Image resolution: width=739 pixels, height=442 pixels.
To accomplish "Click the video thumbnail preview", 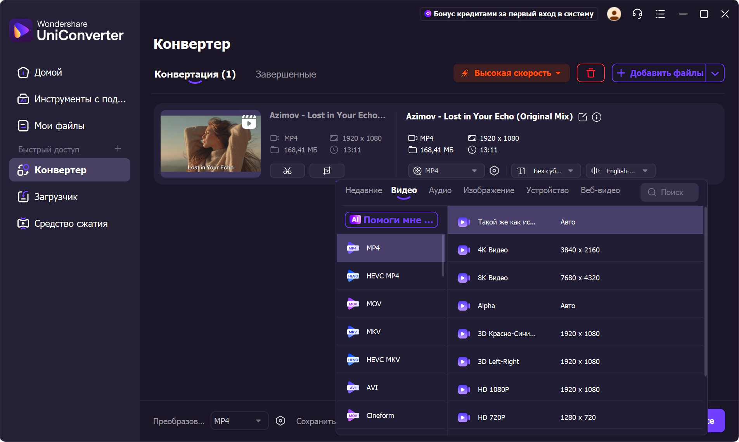I will (x=211, y=144).
